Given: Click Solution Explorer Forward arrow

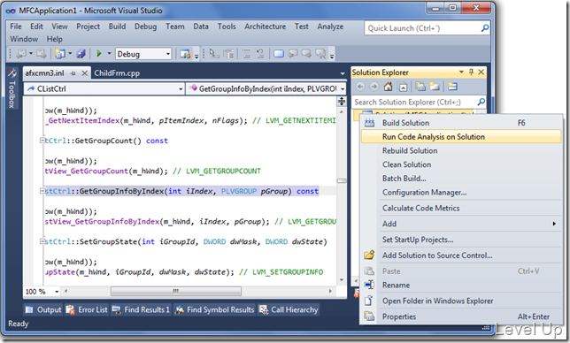Looking at the screenshot, I should point(374,87).
